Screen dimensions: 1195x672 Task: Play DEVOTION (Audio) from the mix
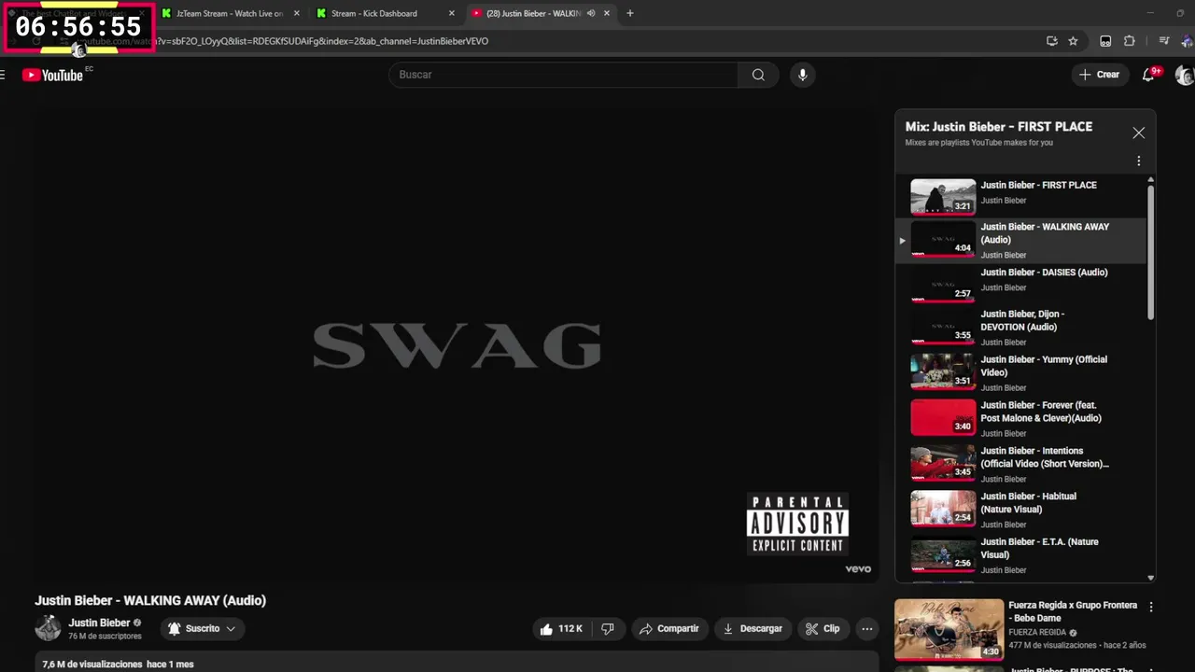pyautogui.click(x=1020, y=328)
